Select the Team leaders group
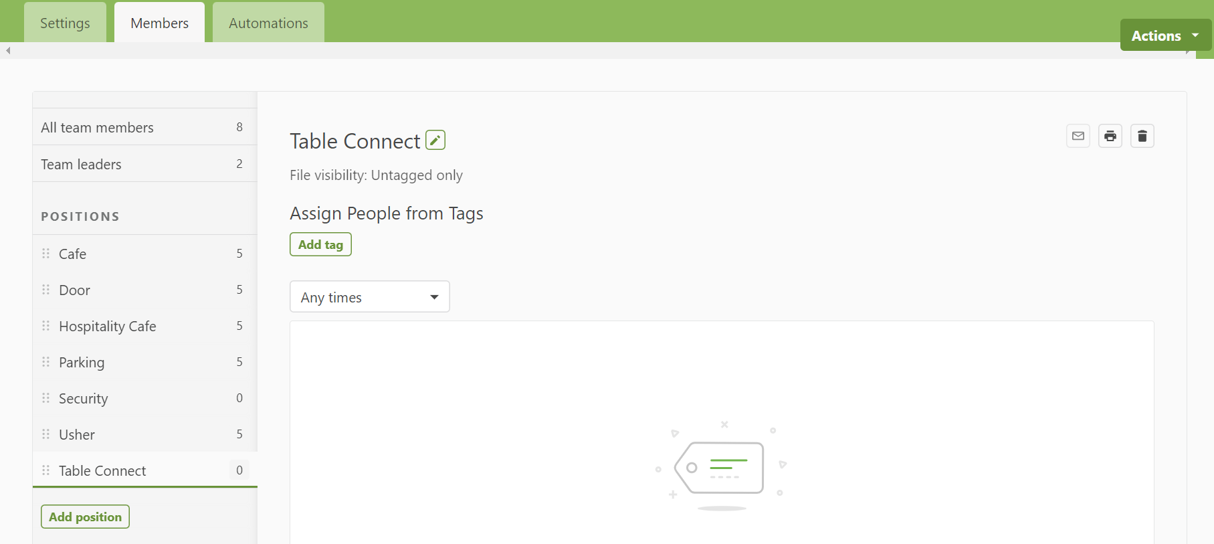The width and height of the screenshot is (1214, 544). (x=82, y=164)
